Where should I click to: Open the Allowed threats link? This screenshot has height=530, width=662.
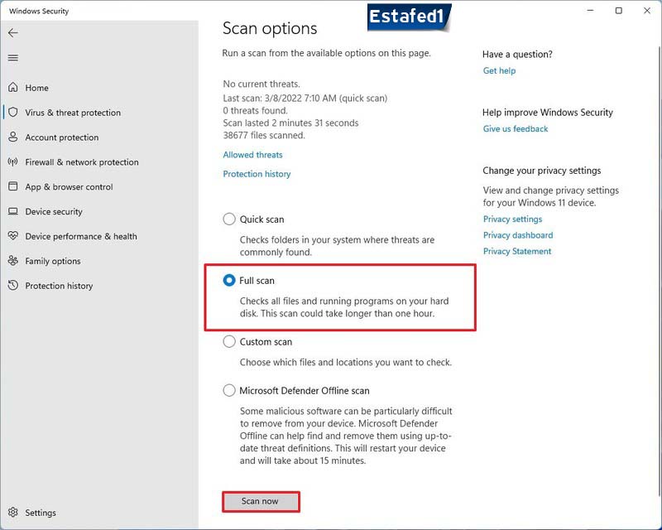click(x=252, y=155)
